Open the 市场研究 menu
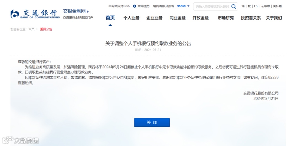The width and height of the screenshot is (298, 146). pyautogui.click(x=226, y=18)
